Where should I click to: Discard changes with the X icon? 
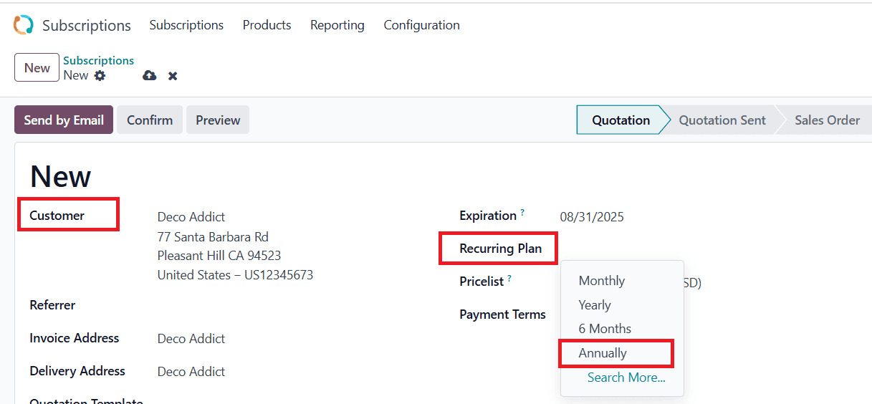[x=173, y=76]
